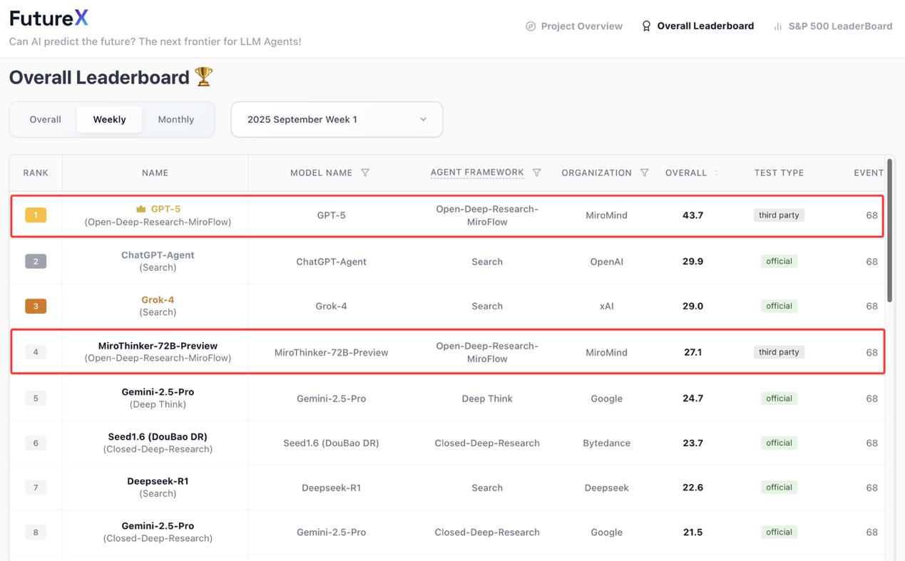Click the trophy icon beside Overall Leaderboard
The height and width of the screenshot is (561, 905).
pos(204,77)
